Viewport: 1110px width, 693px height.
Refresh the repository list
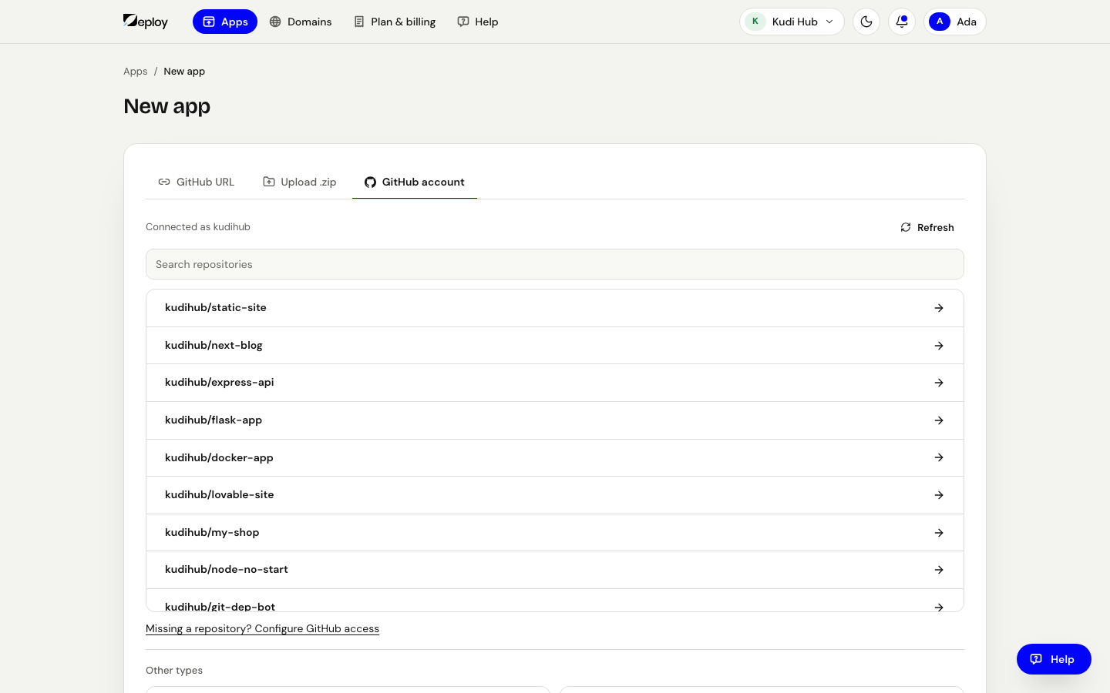(x=927, y=227)
